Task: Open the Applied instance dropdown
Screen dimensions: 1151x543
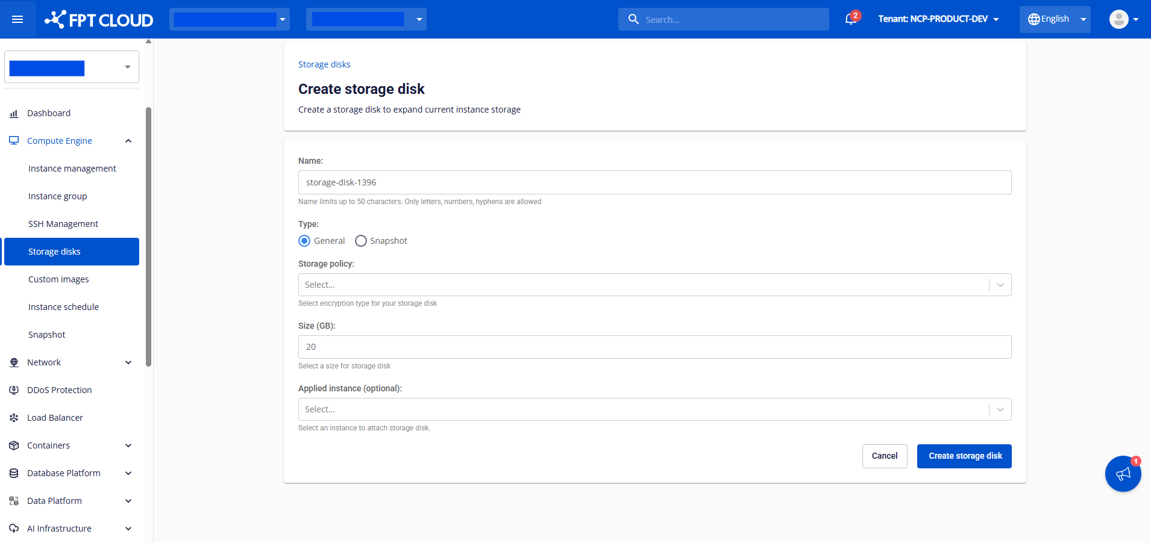Action: tap(654, 409)
